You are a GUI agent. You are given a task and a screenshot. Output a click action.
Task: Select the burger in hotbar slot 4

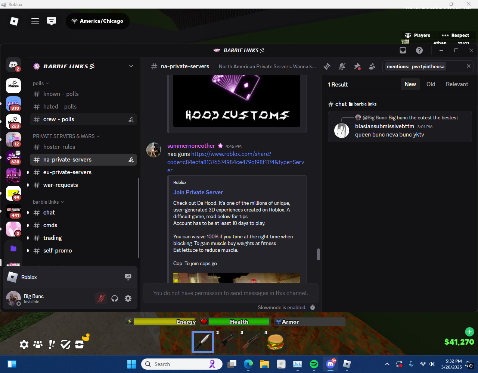click(275, 342)
